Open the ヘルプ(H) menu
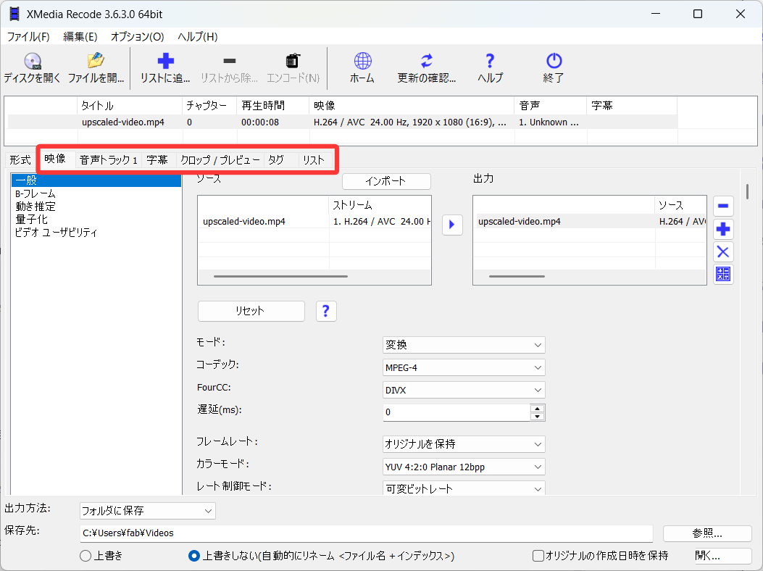The width and height of the screenshot is (763, 571). click(198, 36)
